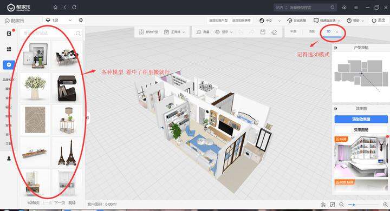Screen dimensions: 390x211
Task: Switch to the 平面 plan view tab
Action: (294, 31)
